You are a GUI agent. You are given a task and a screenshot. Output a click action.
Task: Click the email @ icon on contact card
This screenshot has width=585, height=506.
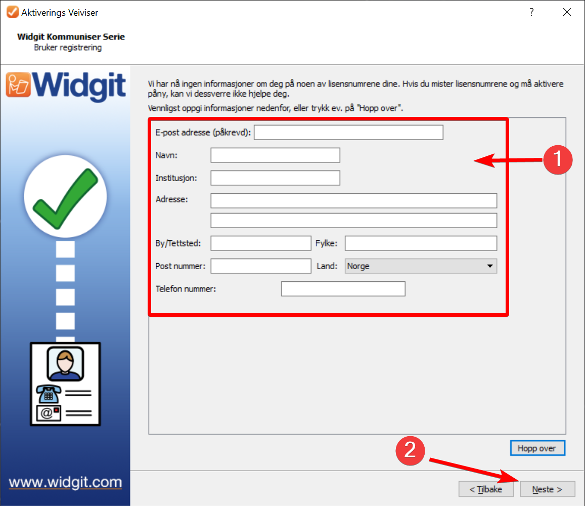(x=49, y=413)
